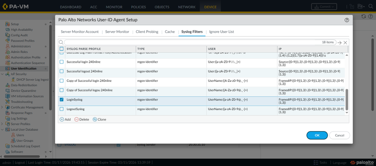The image size is (376, 166).
Task: Switch to the Server Monitor Account tab
Action: [79, 32]
